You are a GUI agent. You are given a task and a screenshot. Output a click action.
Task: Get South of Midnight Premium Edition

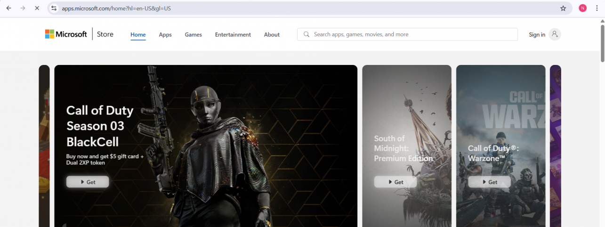tap(395, 182)
